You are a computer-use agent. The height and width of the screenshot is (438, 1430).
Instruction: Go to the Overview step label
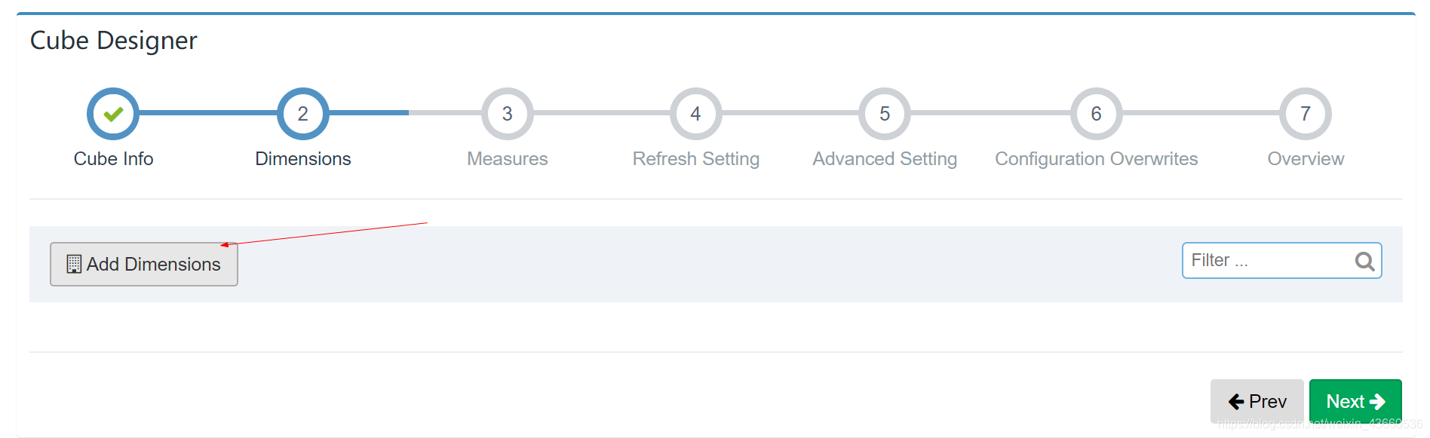coord(1306,159)
